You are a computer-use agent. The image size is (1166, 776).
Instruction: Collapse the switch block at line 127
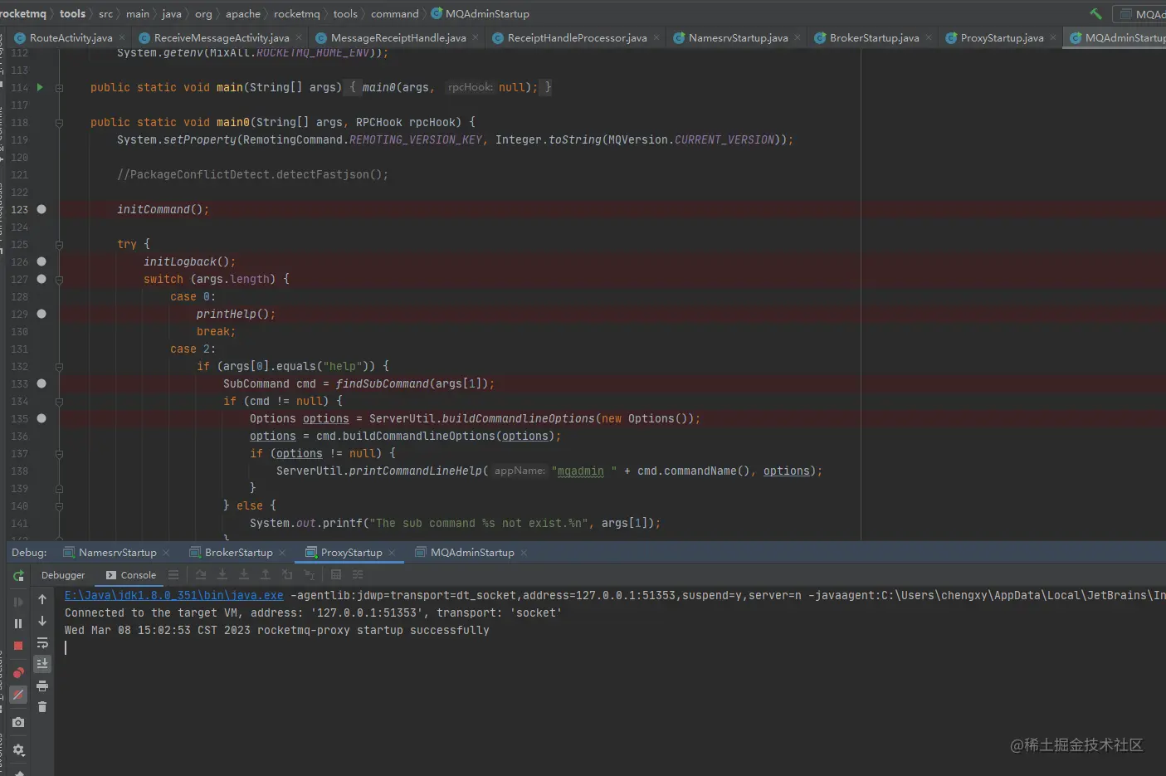click(59, 279)
